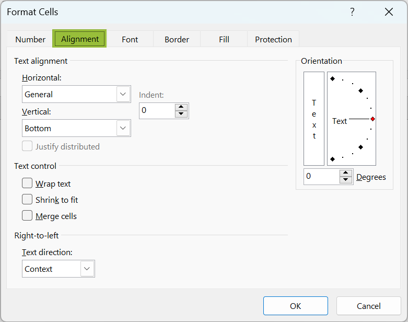Click the Cancel button
Viewport: 408px width, 322px height.
pyautogui.click(x=368, y=306)
